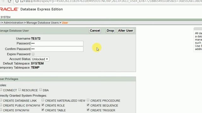Click the Database Express Edition title
The width and height of the screenshot is (202, 113).
[x=42, y=9]
